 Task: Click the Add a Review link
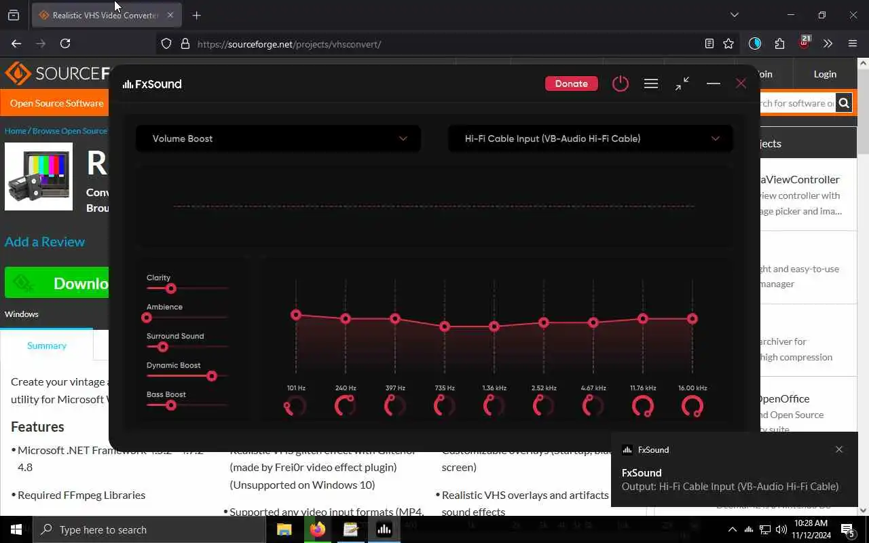point(45,242)
